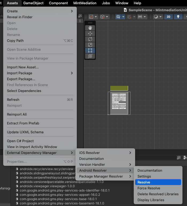Screen dimensions: 187x206
Task: Select the olive green rectangle in scene
Action: pos(119,88)
